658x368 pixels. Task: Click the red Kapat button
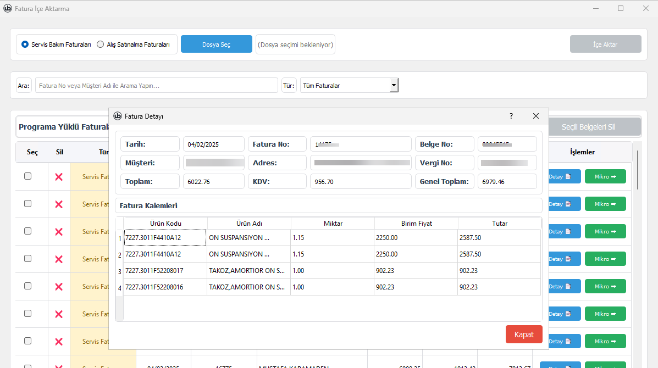[x=524, y=334]
